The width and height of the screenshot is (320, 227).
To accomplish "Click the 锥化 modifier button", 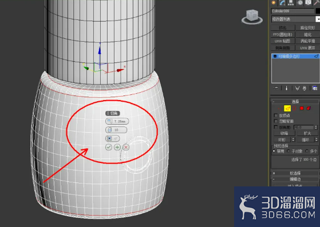I will click(307, 34).
